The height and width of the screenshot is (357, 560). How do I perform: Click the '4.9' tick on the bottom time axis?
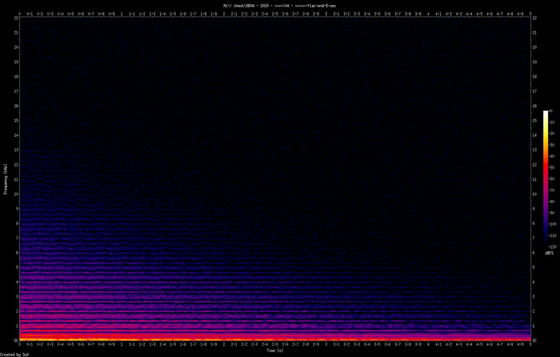pyautogui.click(x=520, y=345)
